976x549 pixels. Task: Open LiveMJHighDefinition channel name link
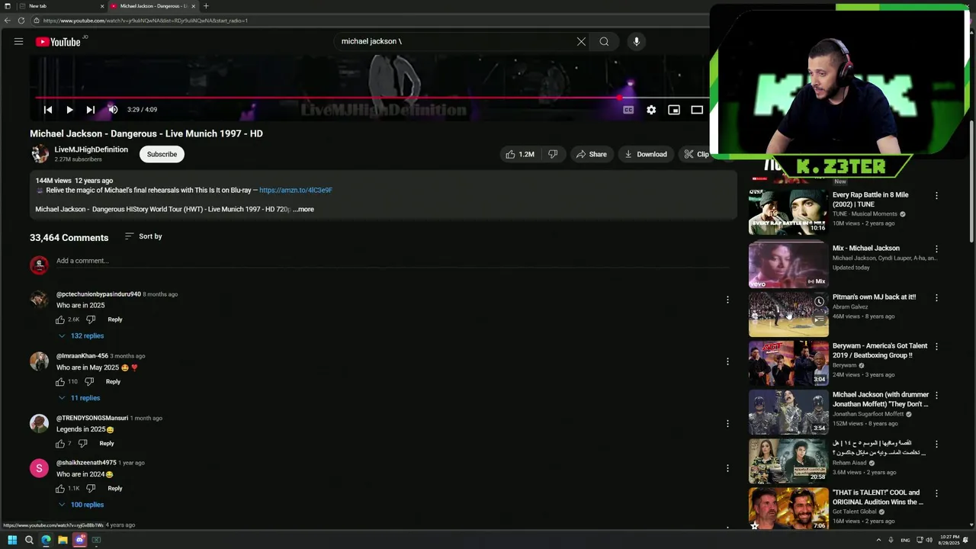(x=91, y=149)
